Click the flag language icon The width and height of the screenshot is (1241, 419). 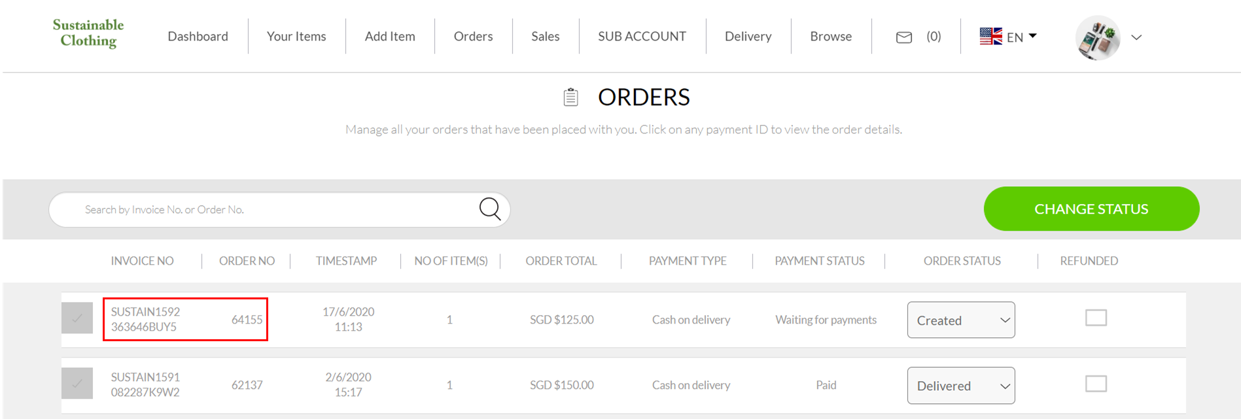pyautogui.click(x=990, y=36)
